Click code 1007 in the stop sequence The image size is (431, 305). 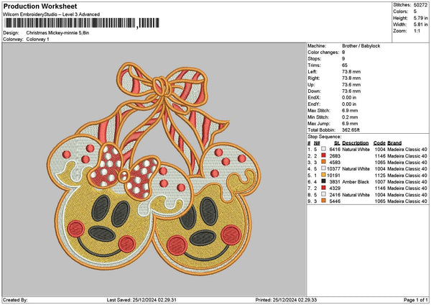380,182
